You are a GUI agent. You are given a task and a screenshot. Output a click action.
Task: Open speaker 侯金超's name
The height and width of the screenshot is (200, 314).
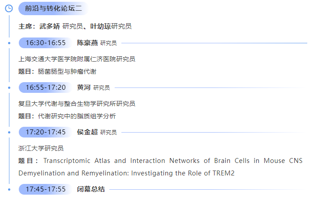coord(87,132)
